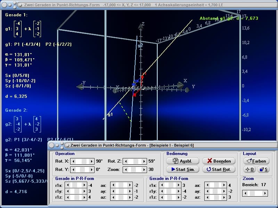
Task: Decrease Rot. X with left arrow
Action: pyautogui.click(x=73, y=161)
